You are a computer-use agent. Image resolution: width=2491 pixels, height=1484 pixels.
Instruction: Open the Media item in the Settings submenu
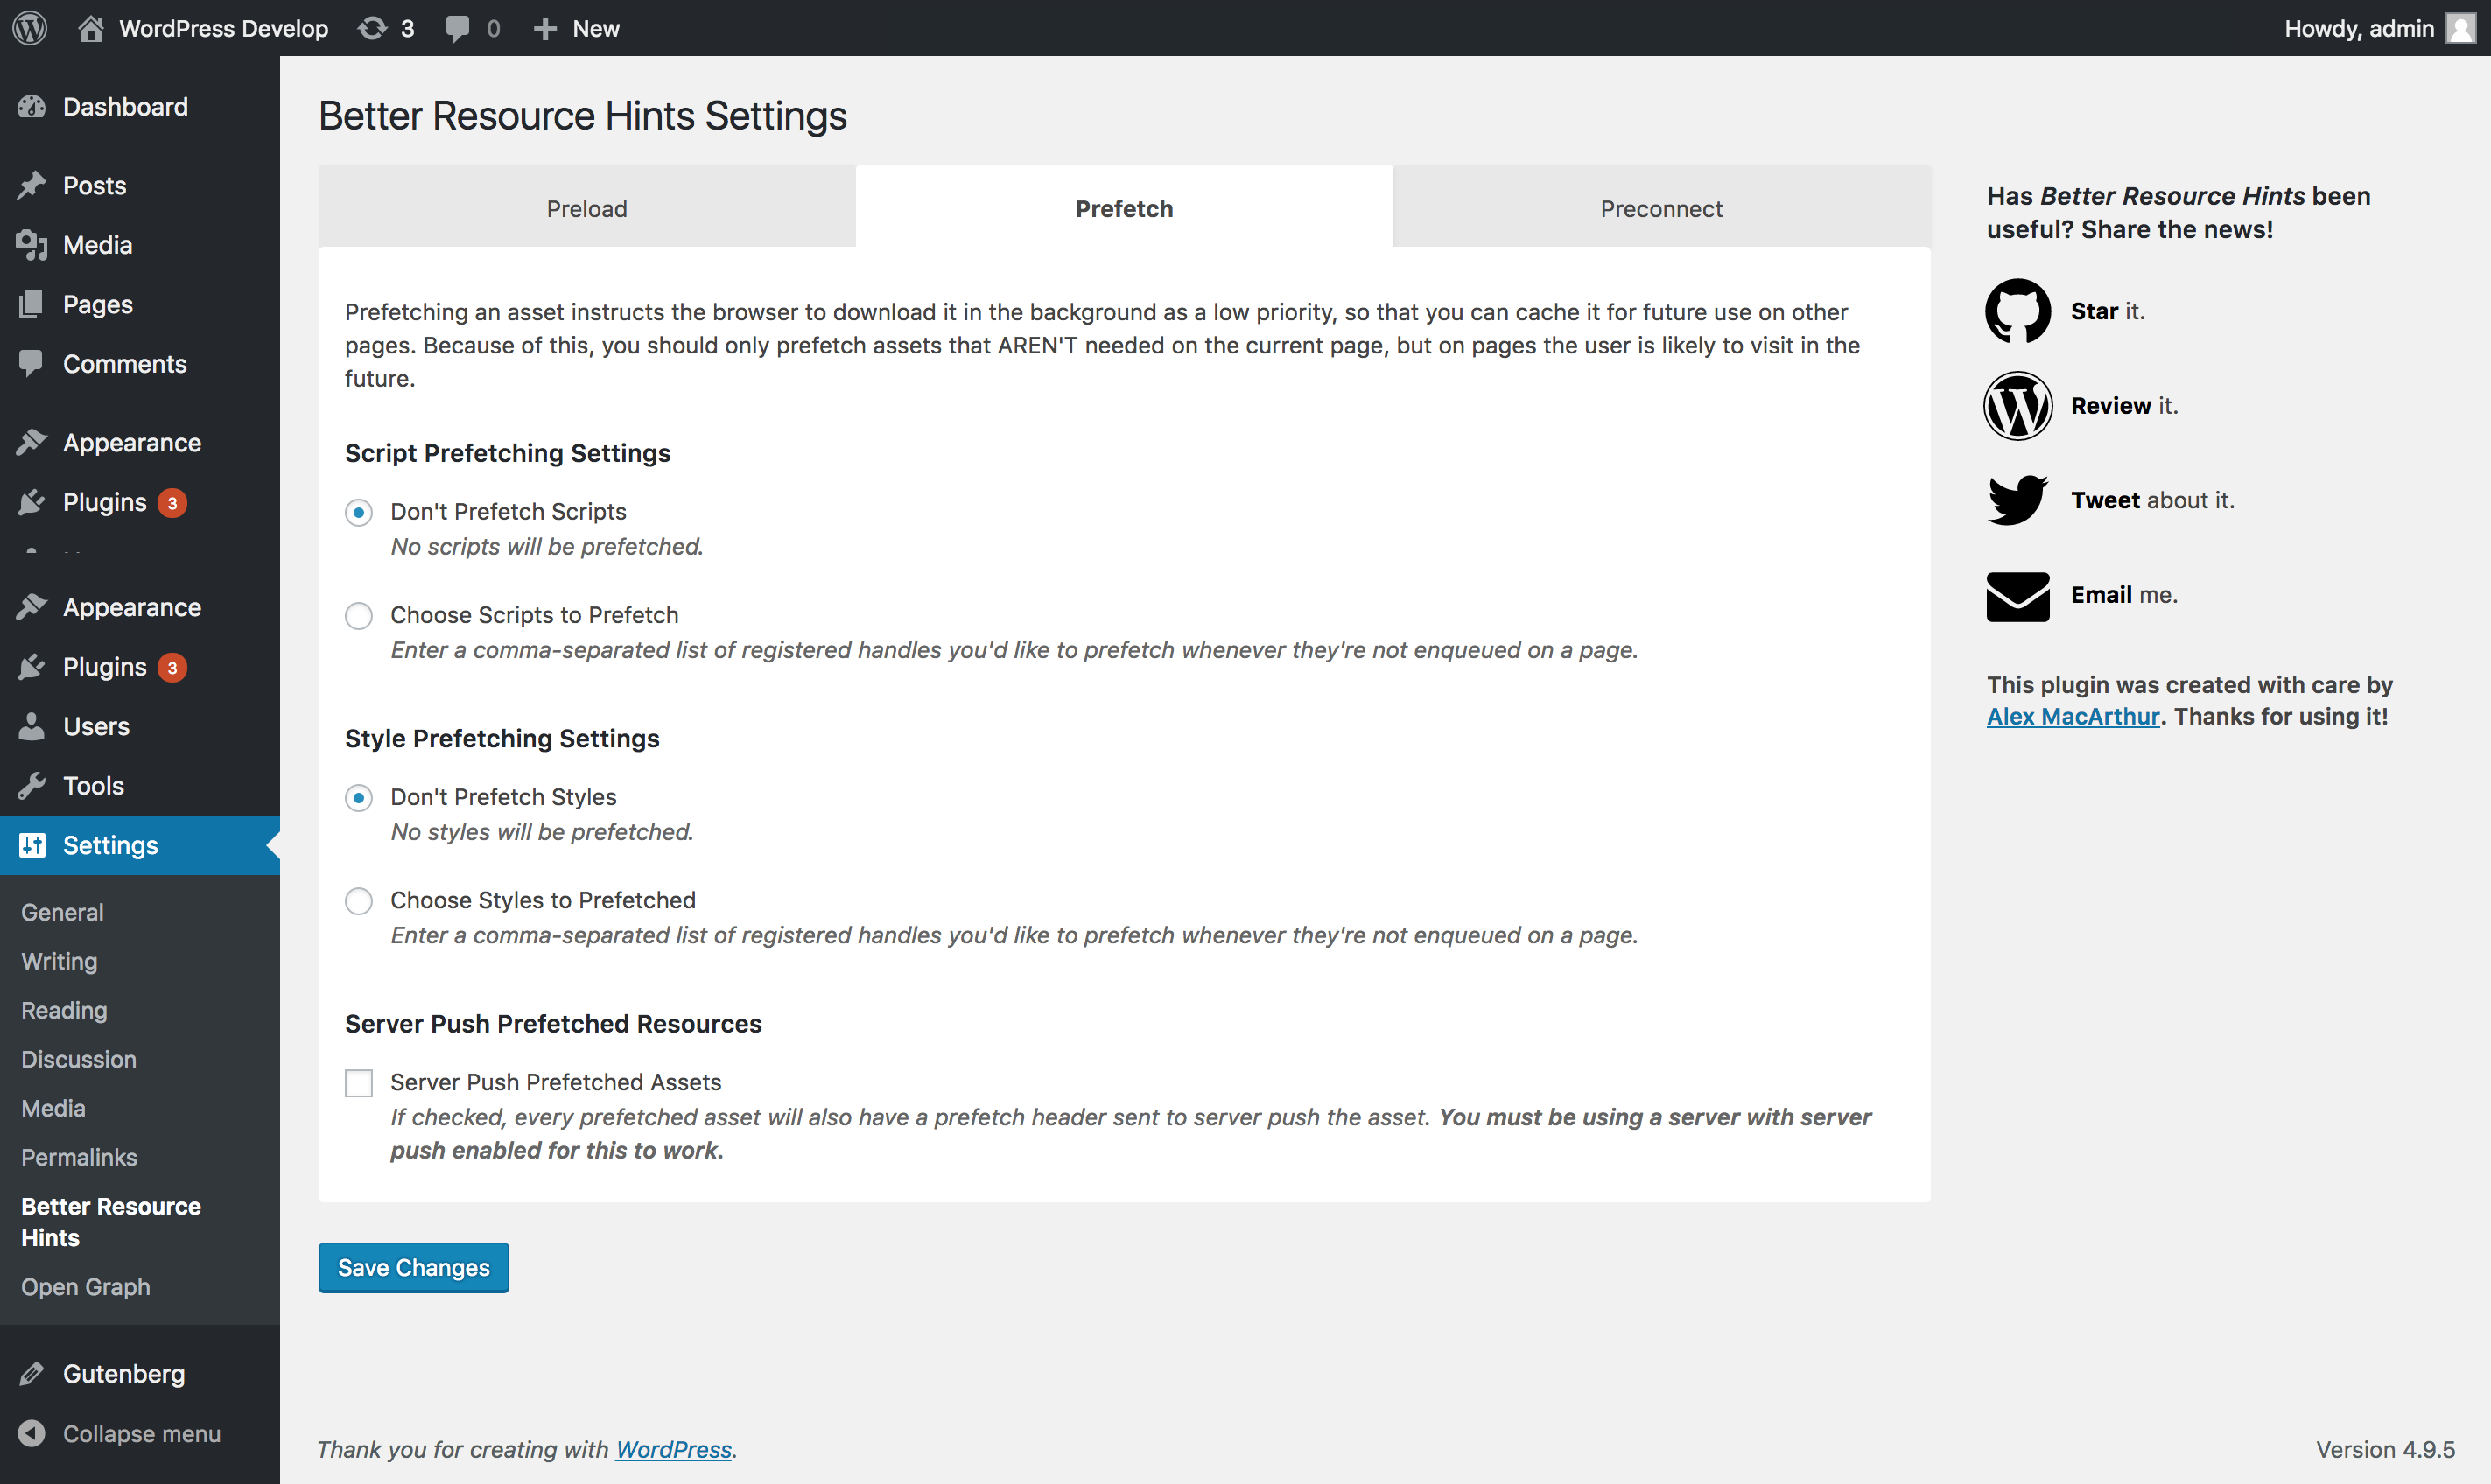(53, 1108)
